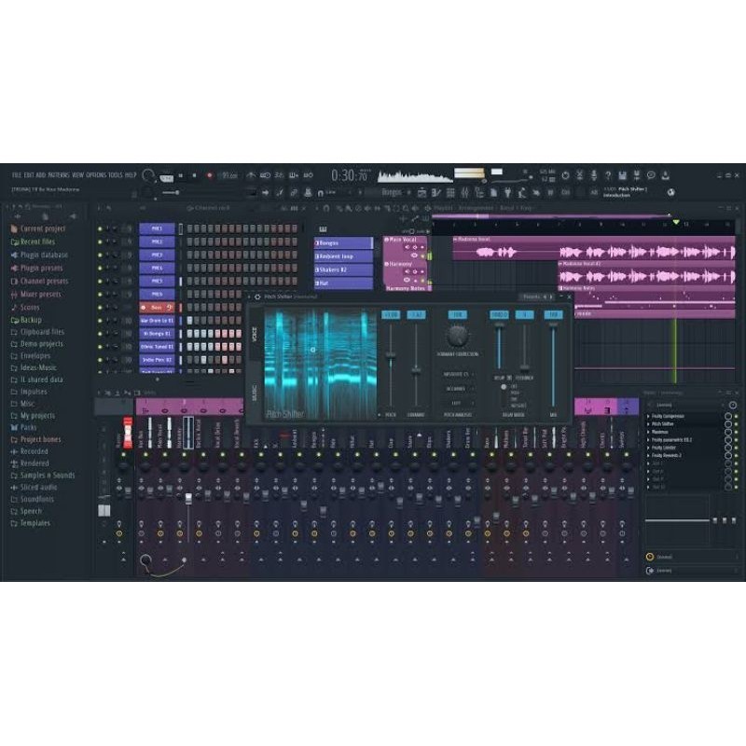The width and height of the screenshot is (746, 746).
Task: Click the download icon in the top toolbar
Action: pos(665,175)
